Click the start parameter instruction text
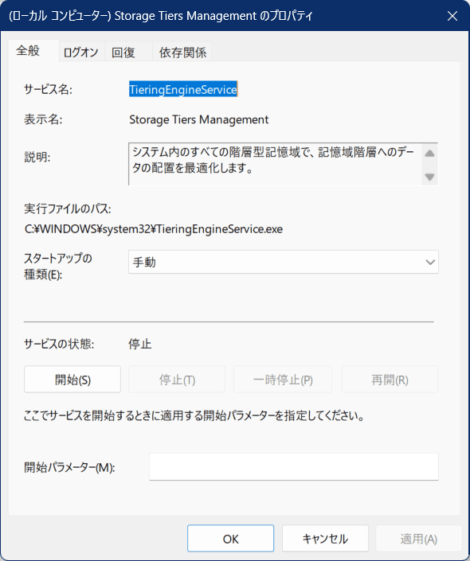 click(x=194, y=416)
